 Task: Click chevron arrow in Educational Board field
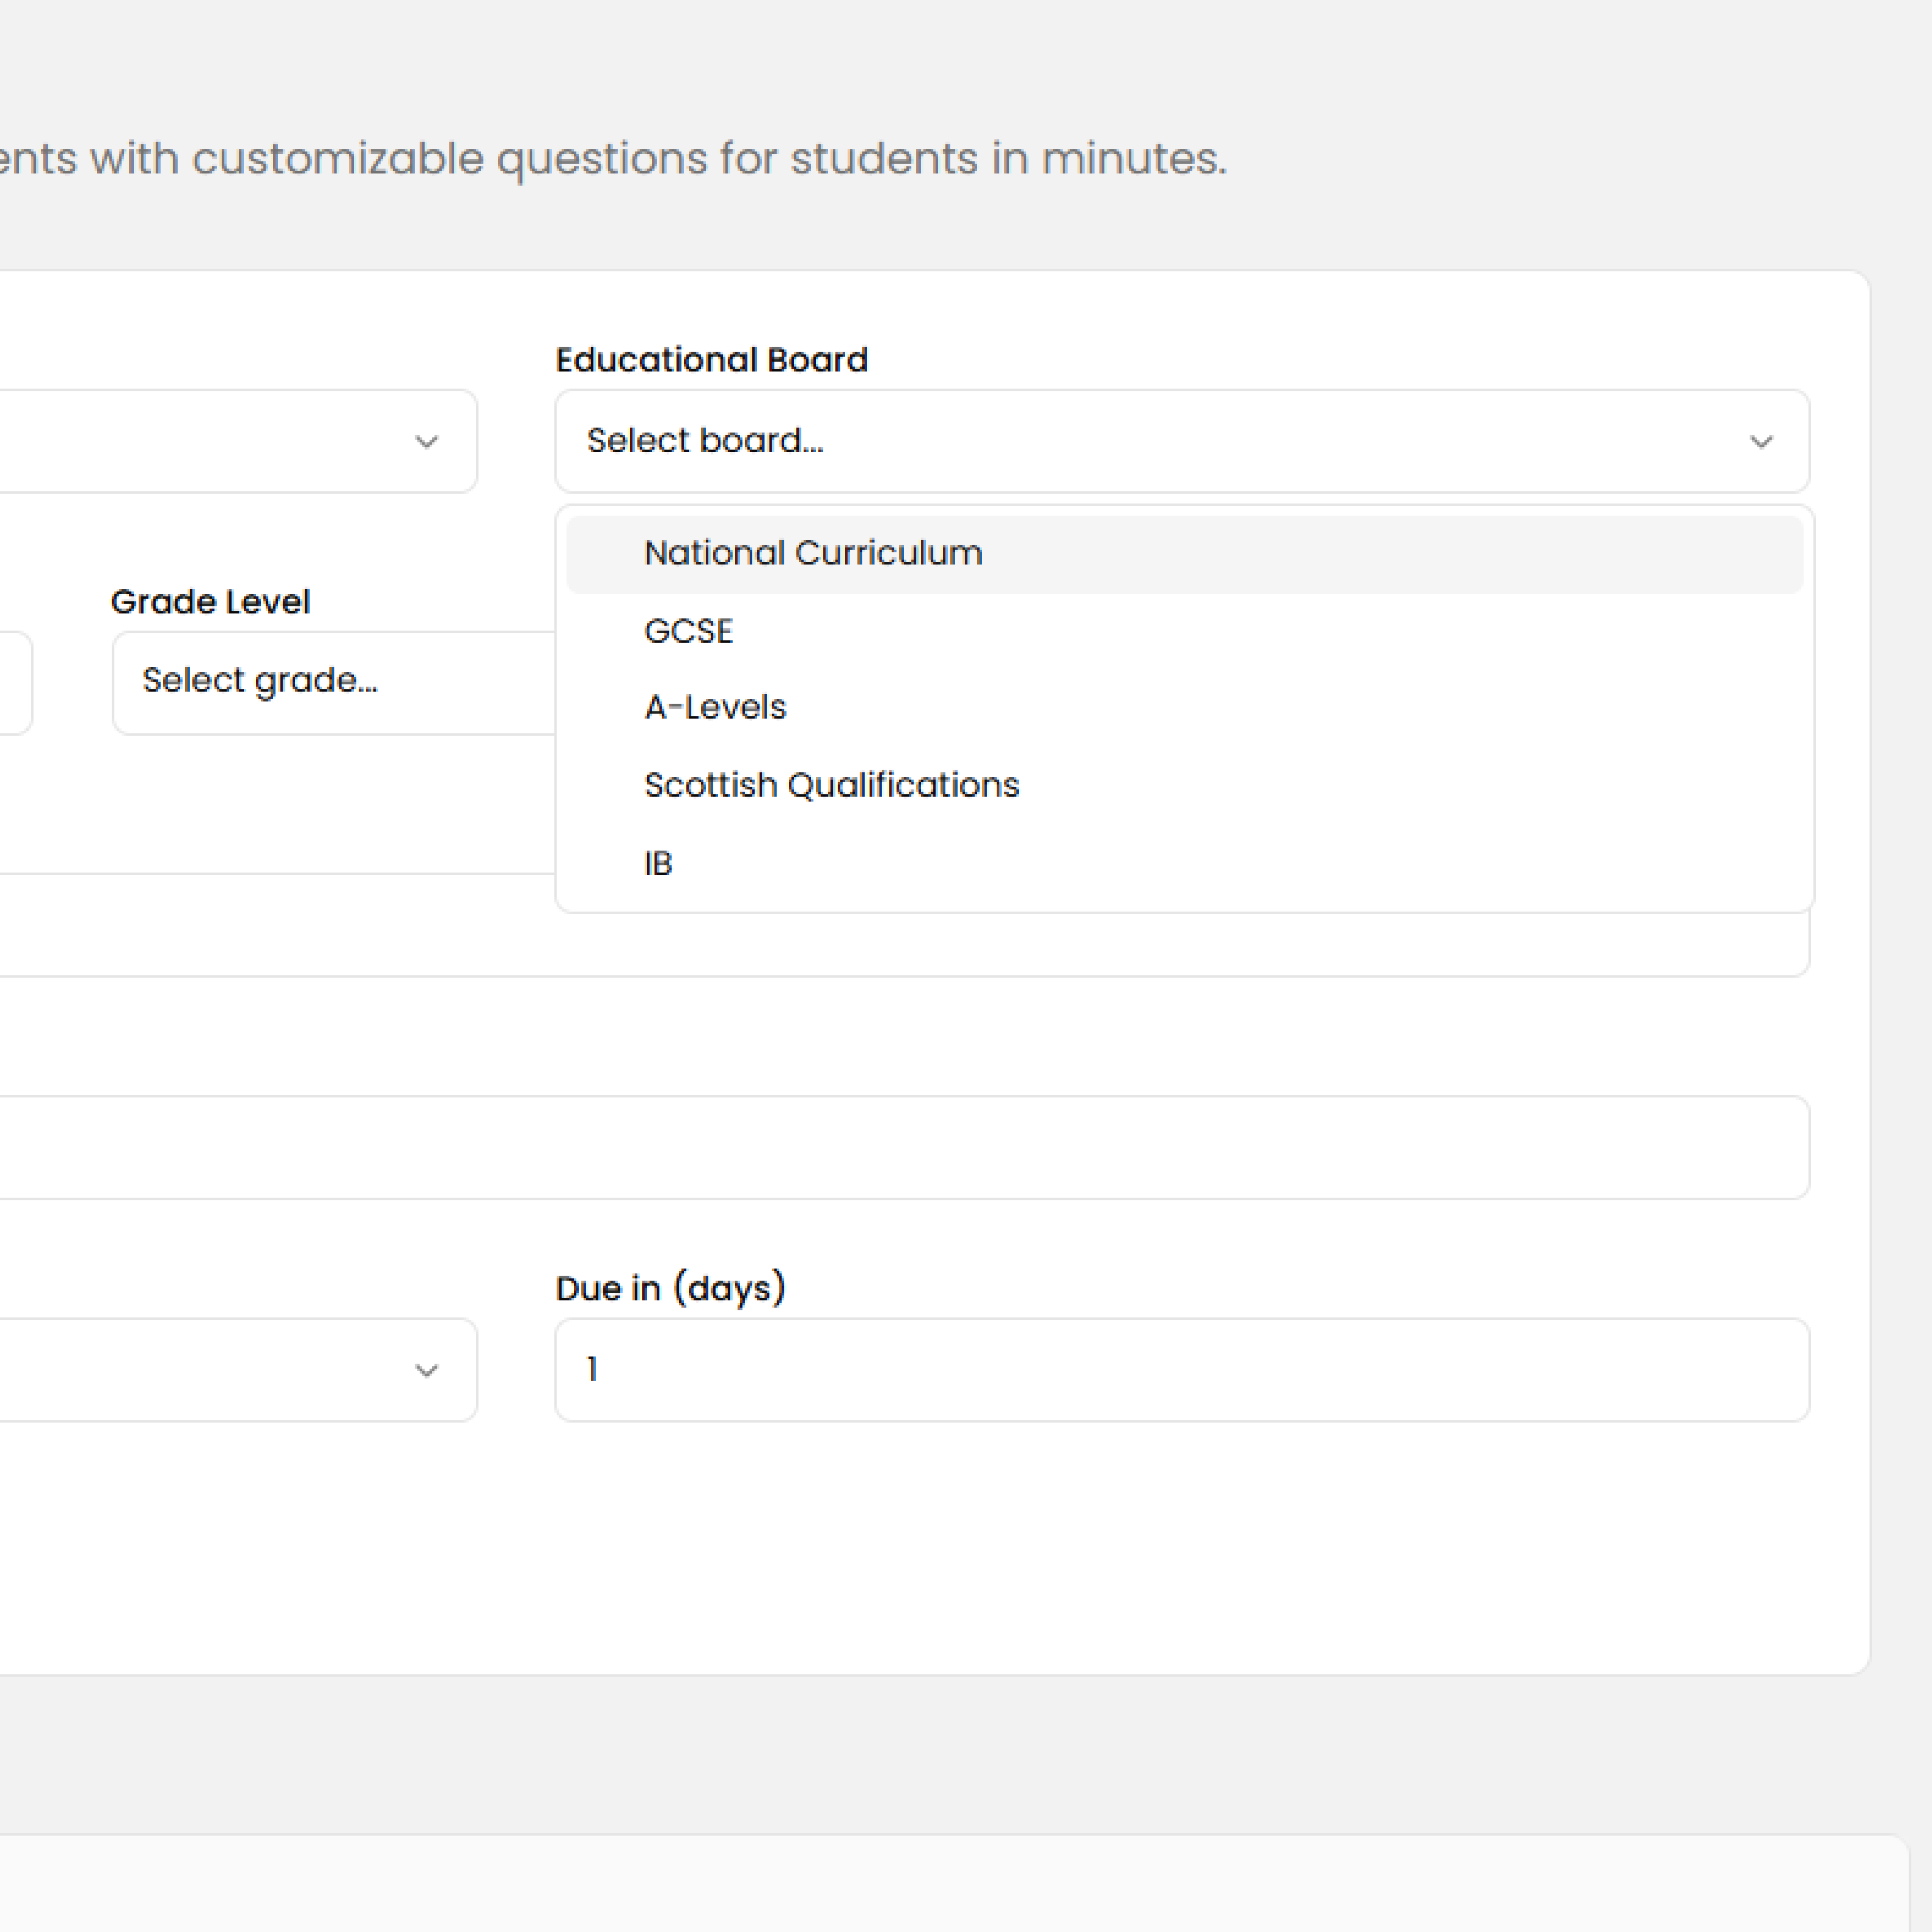tap(1761, 442)
